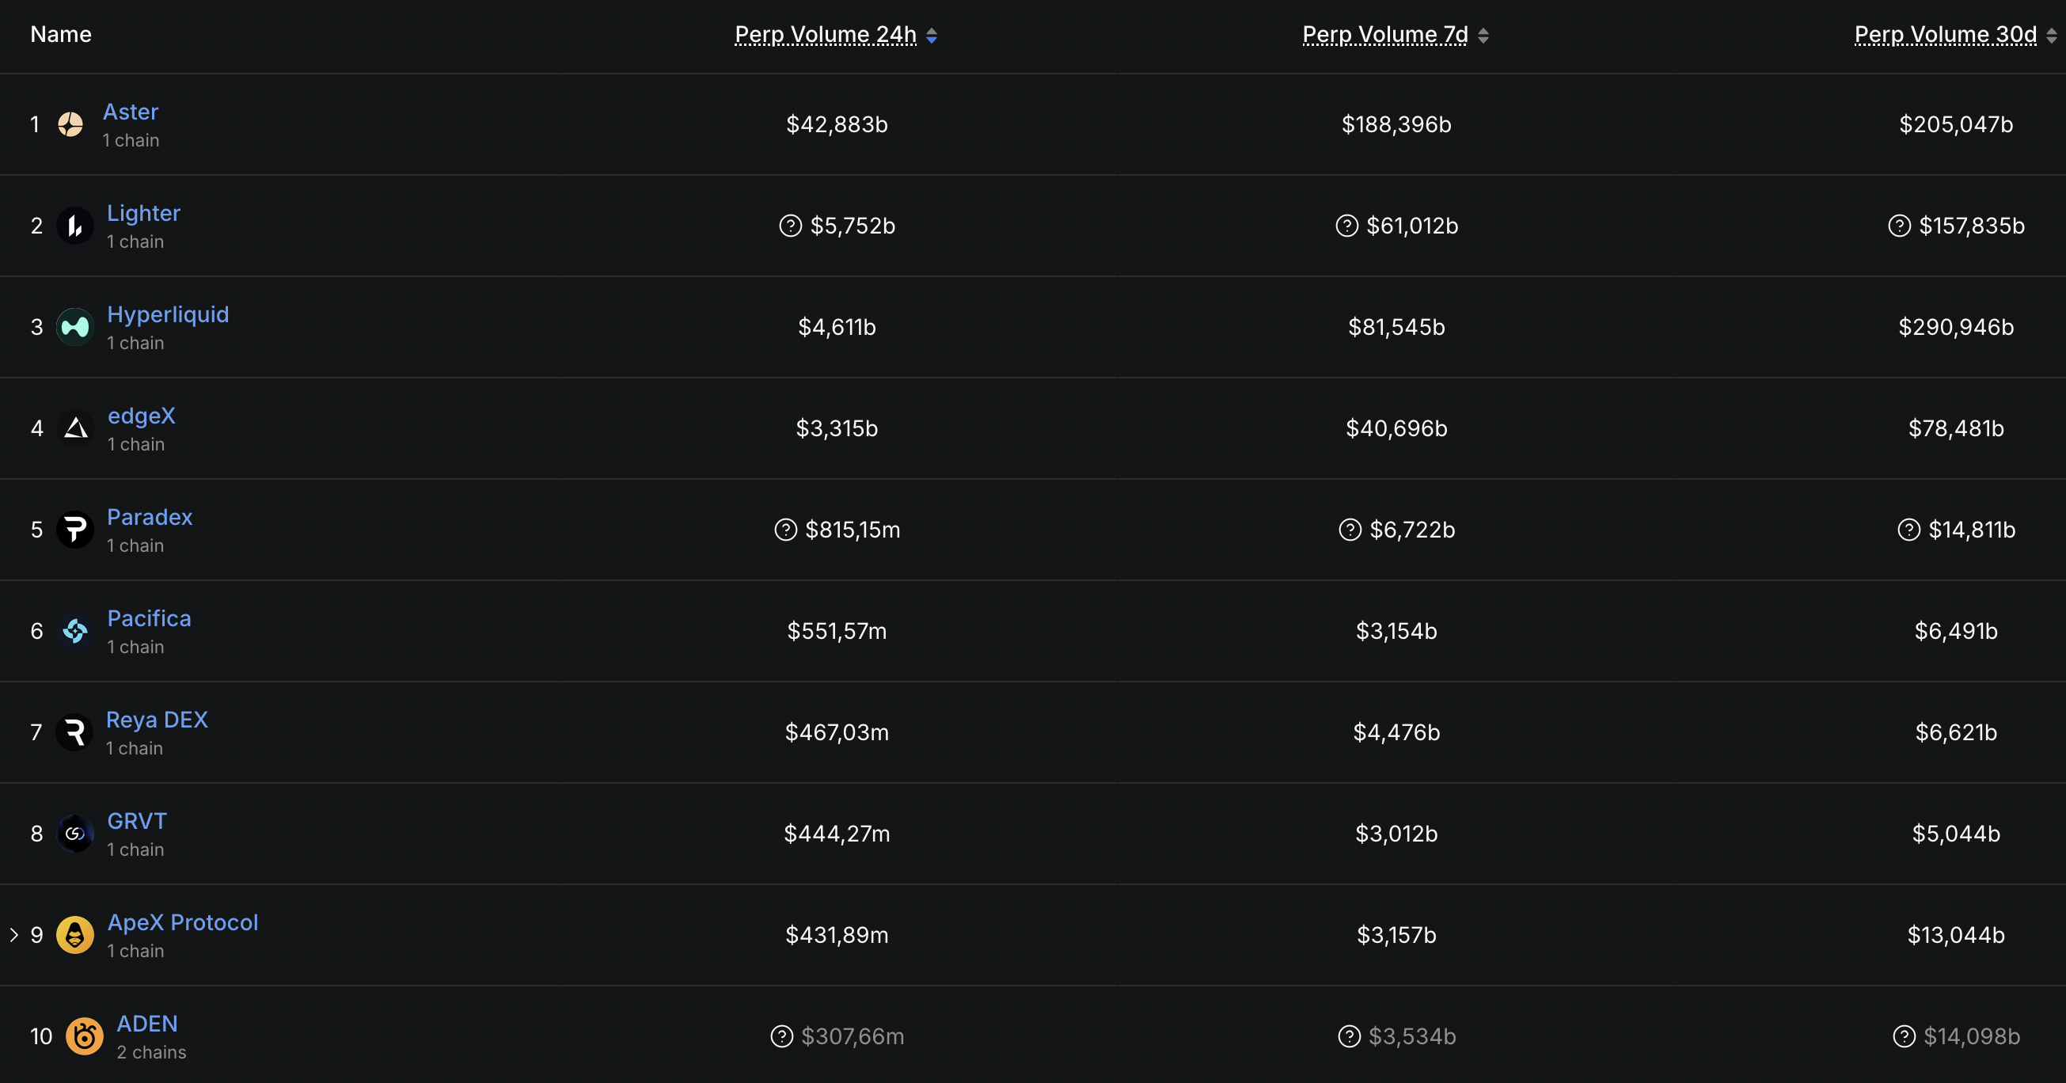Click the edgeX triangle logo icon
This screenshot has height=1083, width=2066.
pyautogui.click(x=76, y=428)
